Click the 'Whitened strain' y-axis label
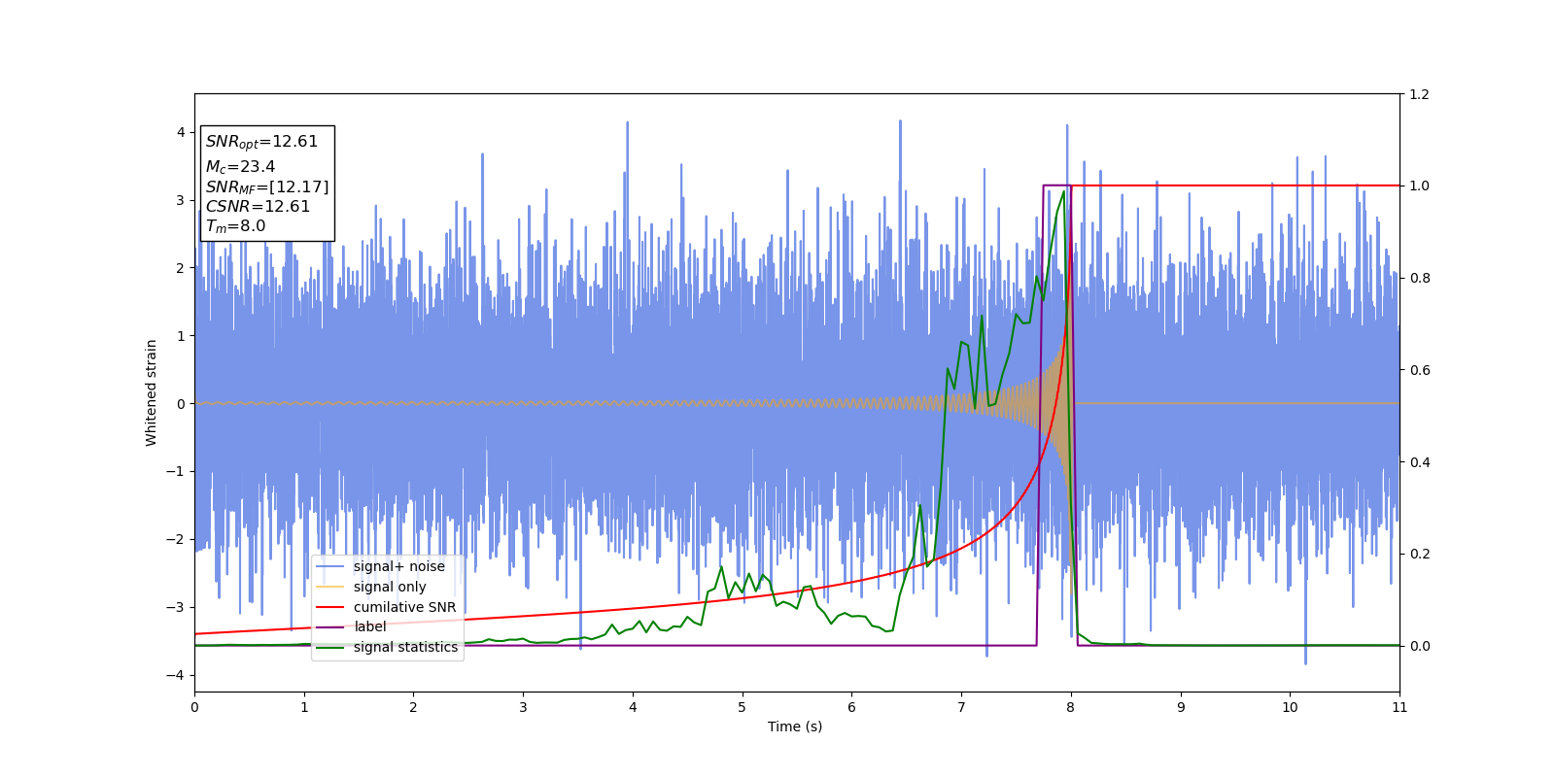This screenshot has height=777, width=1555. [152, 392]
